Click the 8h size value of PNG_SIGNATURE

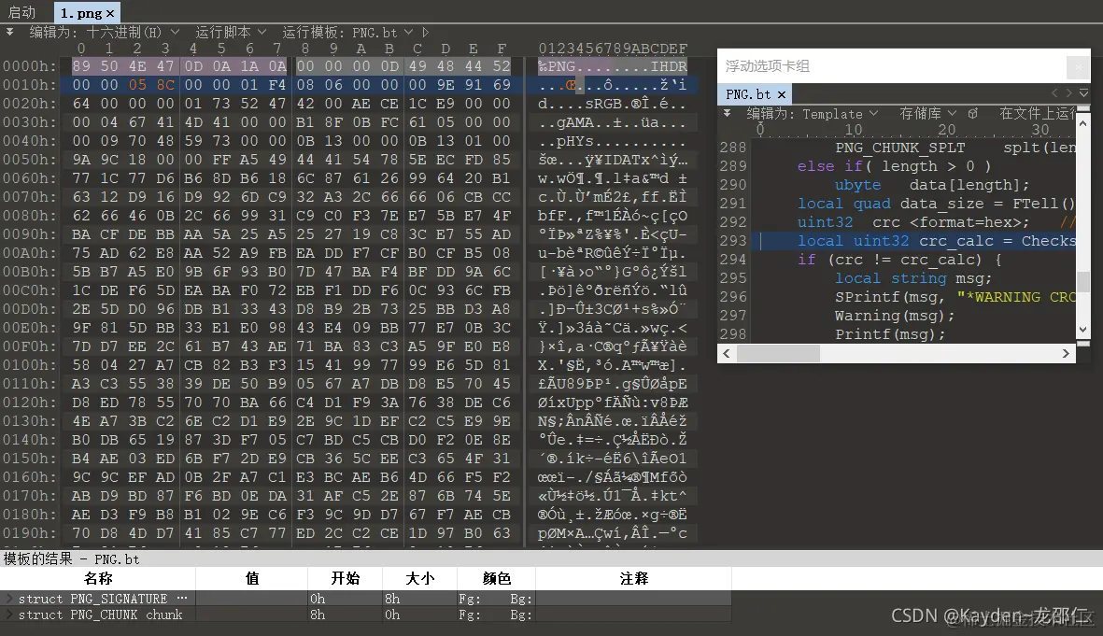(x=392, y=599)
